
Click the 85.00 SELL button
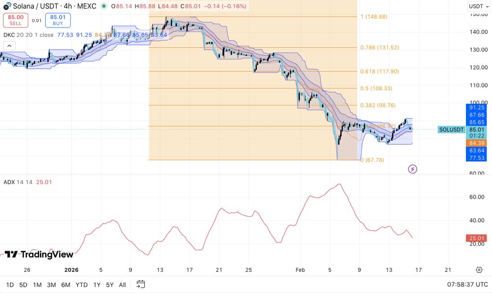pyautogui.click(x=16, y=20)
